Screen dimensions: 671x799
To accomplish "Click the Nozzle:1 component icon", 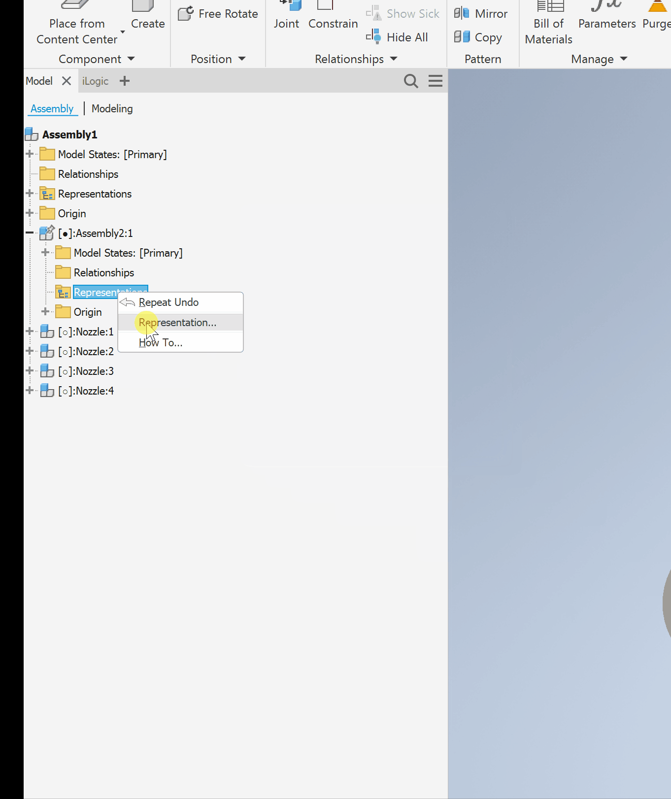I will (x=47, y=331).
